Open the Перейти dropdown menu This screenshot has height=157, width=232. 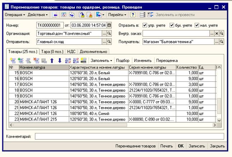pos(117,15)
